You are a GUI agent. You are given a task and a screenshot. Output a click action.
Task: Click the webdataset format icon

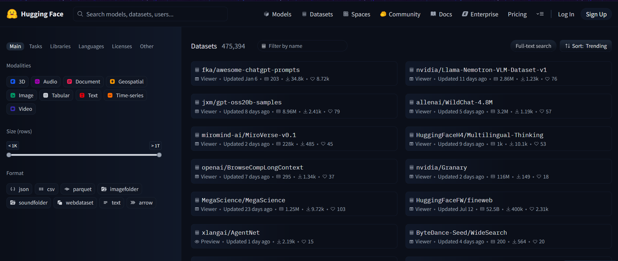coord(60,203)
